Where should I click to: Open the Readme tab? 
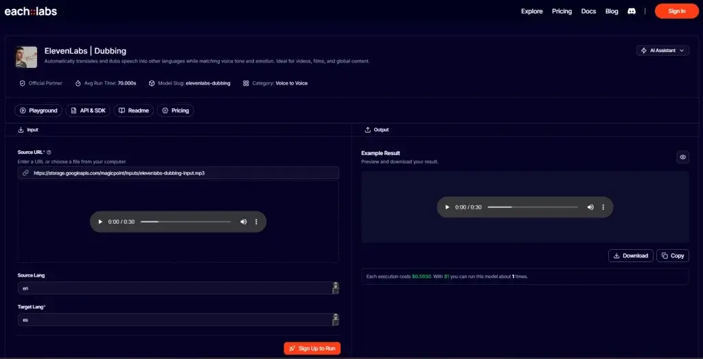pyautogui.click(x=134, y=111)
